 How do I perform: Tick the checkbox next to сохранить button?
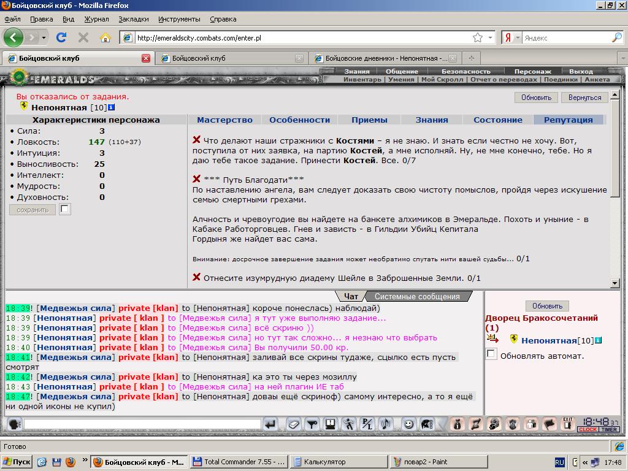click(65, 209)
